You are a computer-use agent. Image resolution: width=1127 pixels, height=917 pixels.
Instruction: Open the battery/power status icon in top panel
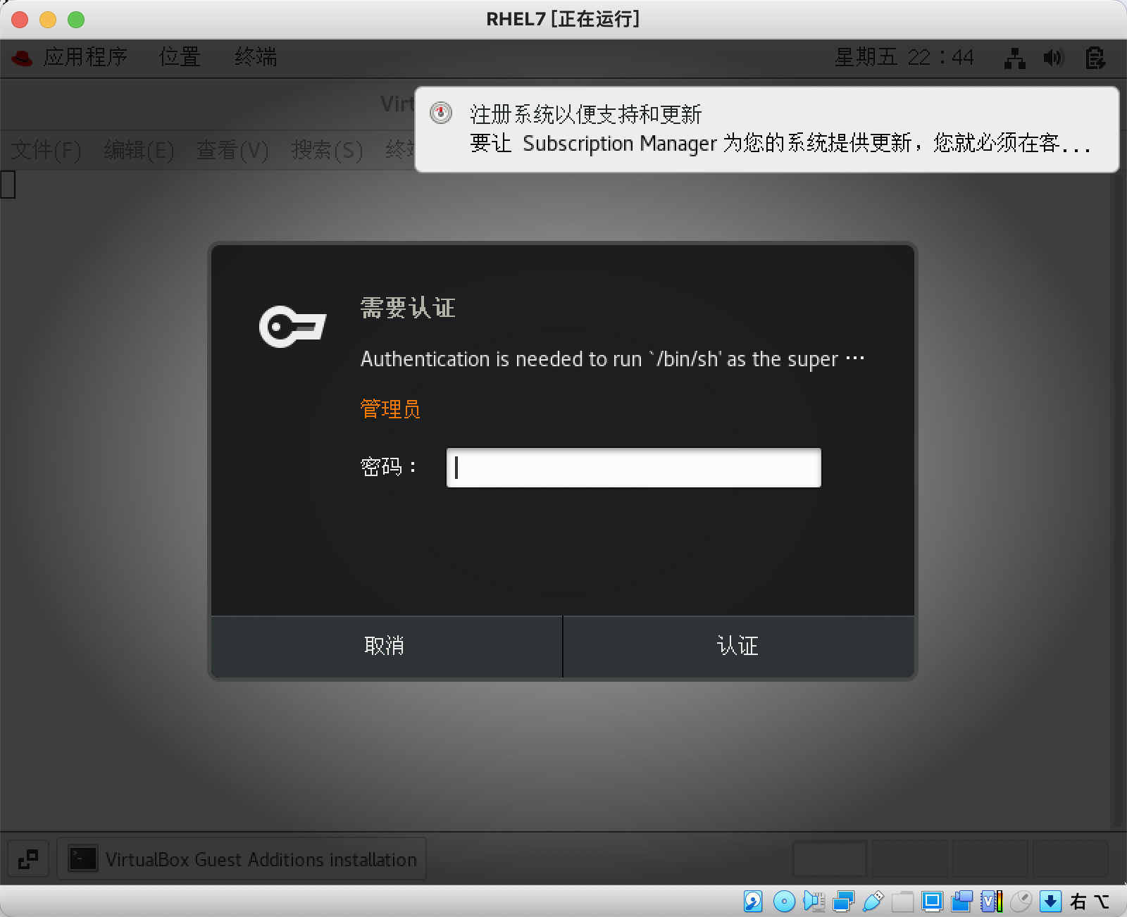(1095, 58)
